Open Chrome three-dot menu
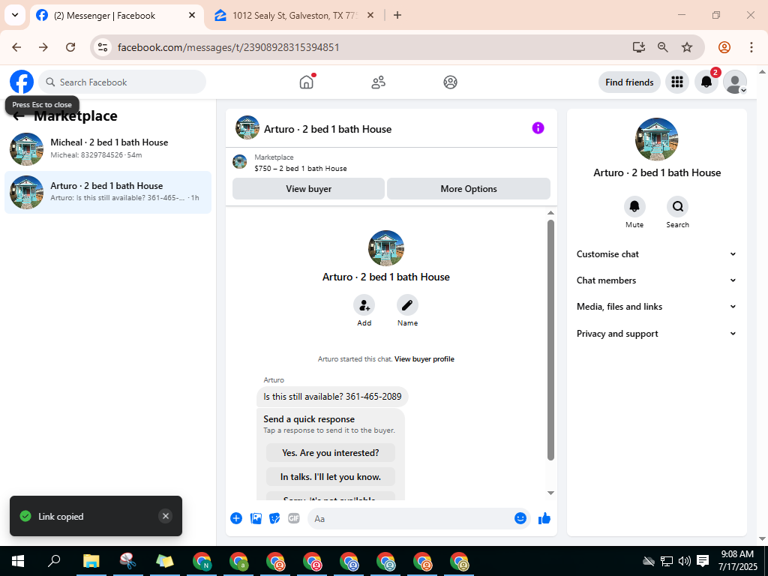Image resolution: width=768 pixels, height=576 pixels. pyautogui.click(x=751, y=47)
